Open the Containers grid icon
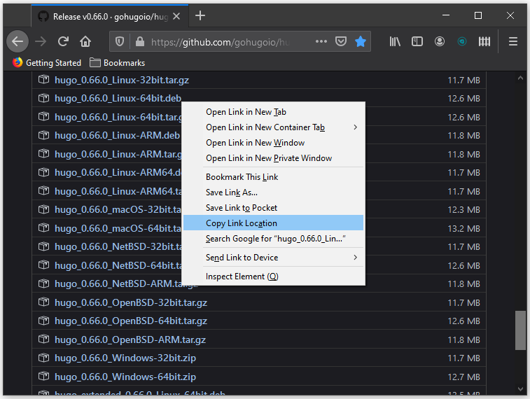The width and height of the screenshot is (530, 399). click(484, 41)
